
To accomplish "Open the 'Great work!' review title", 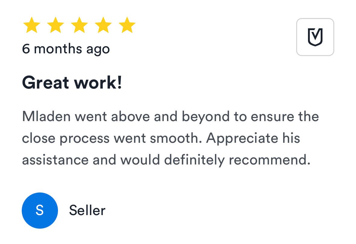I will click(x=72, y=83).
